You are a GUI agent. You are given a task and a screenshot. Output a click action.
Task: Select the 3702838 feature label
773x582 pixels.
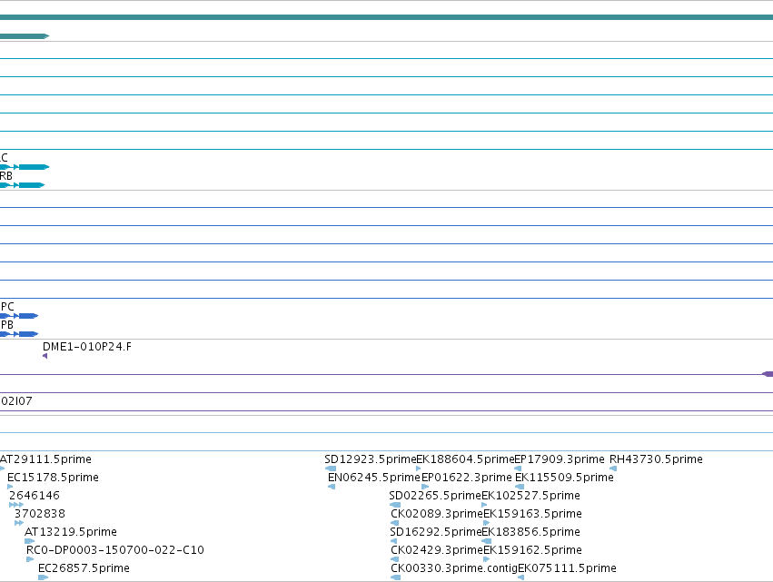click(x=39, y=514)
